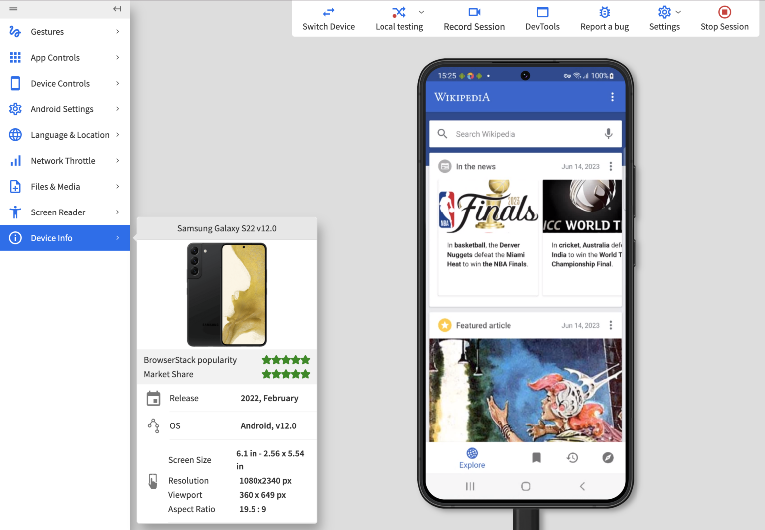Tap the microphone in Wikipedia search bar
Screen dimensions: 765x530
[x=608, y=134]
